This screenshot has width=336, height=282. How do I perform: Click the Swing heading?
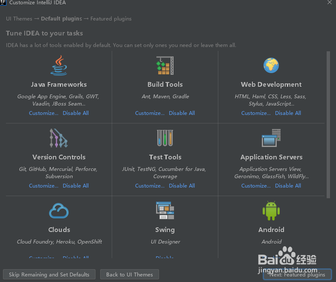click(x=165, y=230)
